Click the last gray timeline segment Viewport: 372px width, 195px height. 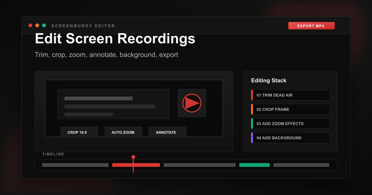click(x=301, y=165)
